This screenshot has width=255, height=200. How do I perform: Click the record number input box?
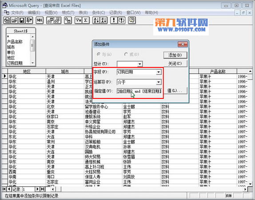pyautogui.click(x=29, y=189)
